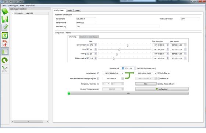This screenshot has width=206, height=133.
Task: Export to PDF with the red PDF icon
Action: point(5,43)
